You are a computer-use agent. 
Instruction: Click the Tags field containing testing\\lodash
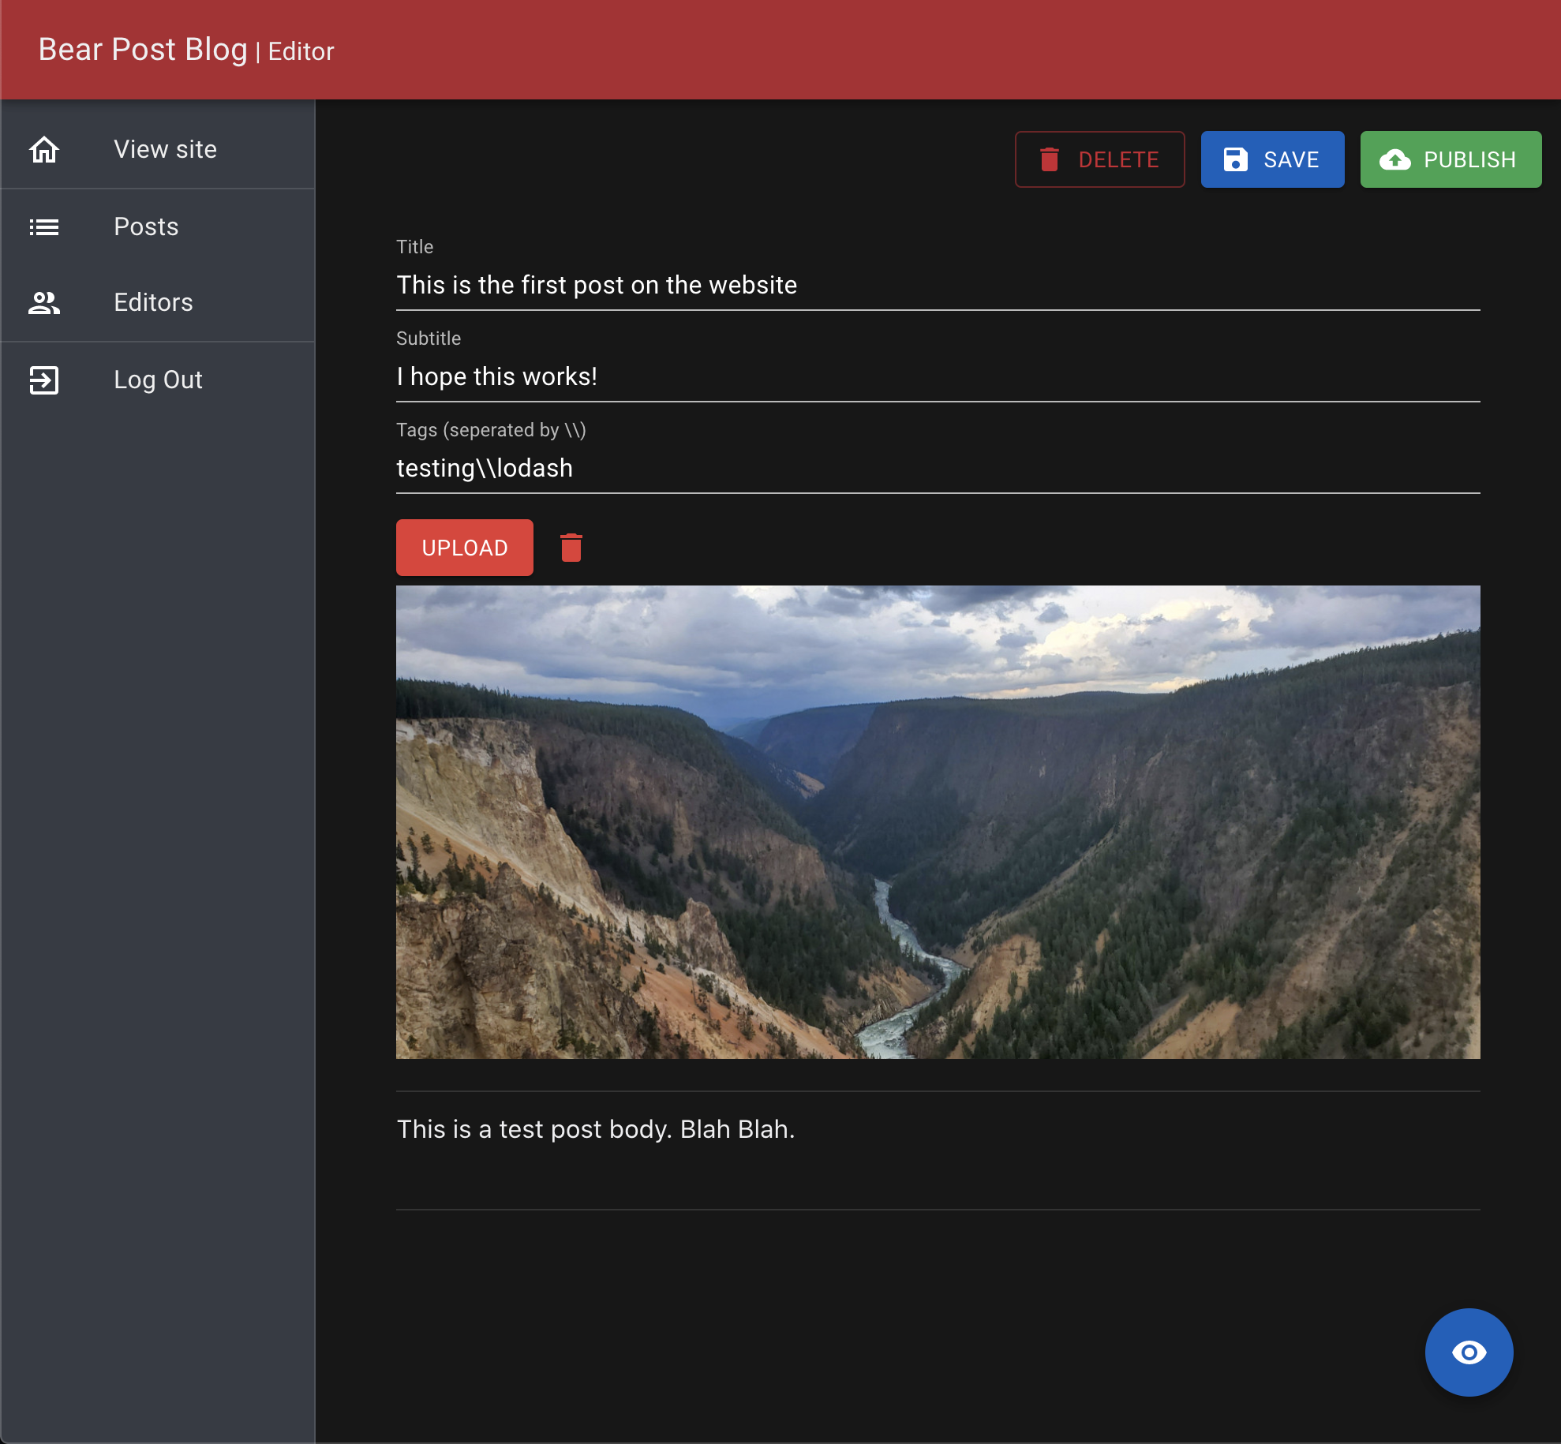(x=937, y=469)
